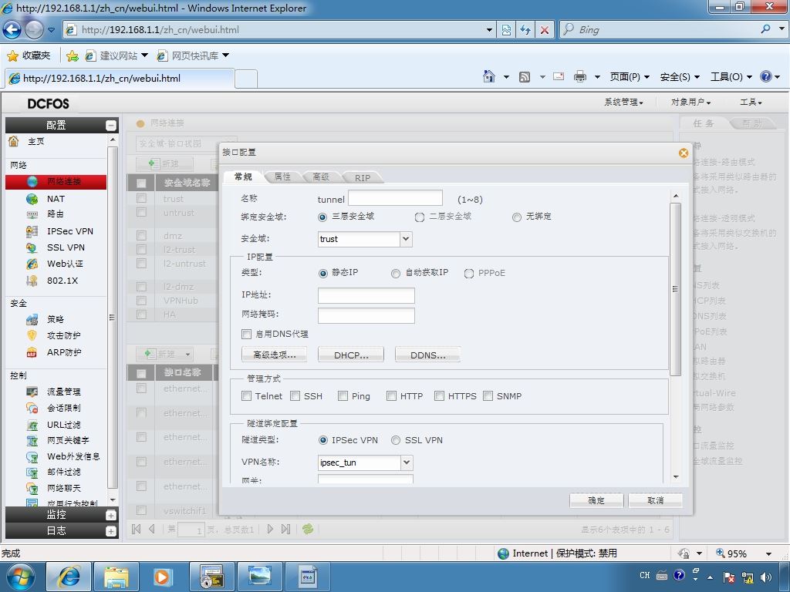
Task: Select the 常规 tab
Action: [243, 177]
